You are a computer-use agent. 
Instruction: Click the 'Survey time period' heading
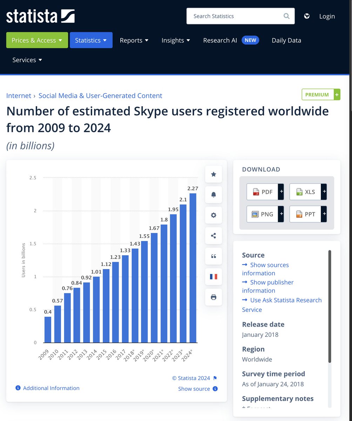(x=273, y=374)
